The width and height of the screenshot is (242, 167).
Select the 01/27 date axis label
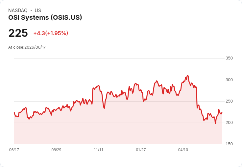pos(141,150)
